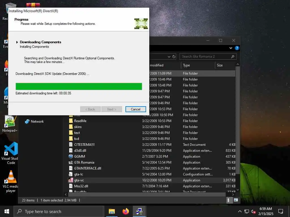Click the DirectX download progress bar
Viewport: 290px width, 217px height.
tap(79, 86)
